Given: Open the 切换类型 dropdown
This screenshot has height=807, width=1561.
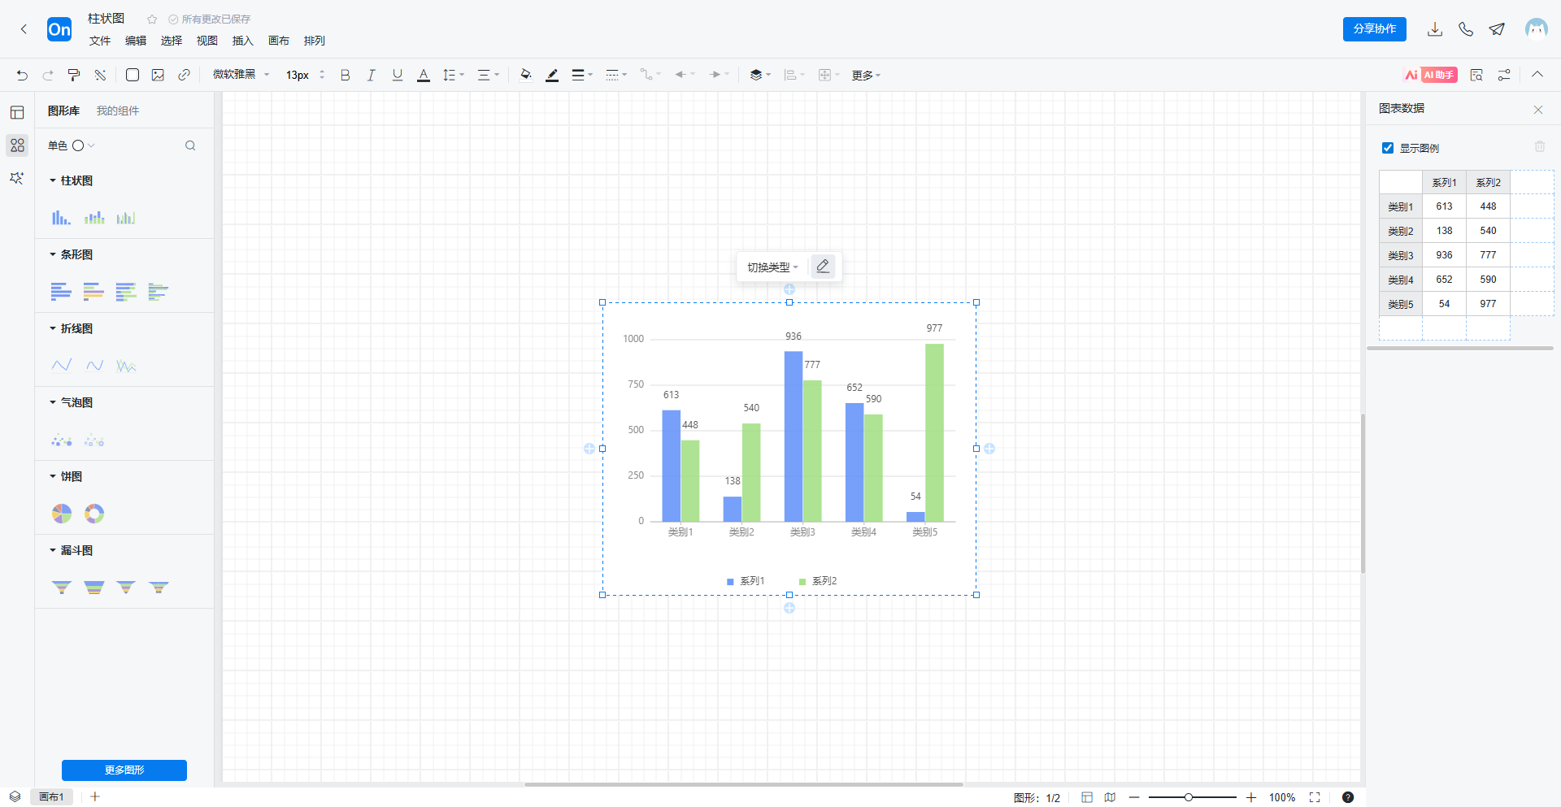Looking at the screenshot, I should [772, 267].
